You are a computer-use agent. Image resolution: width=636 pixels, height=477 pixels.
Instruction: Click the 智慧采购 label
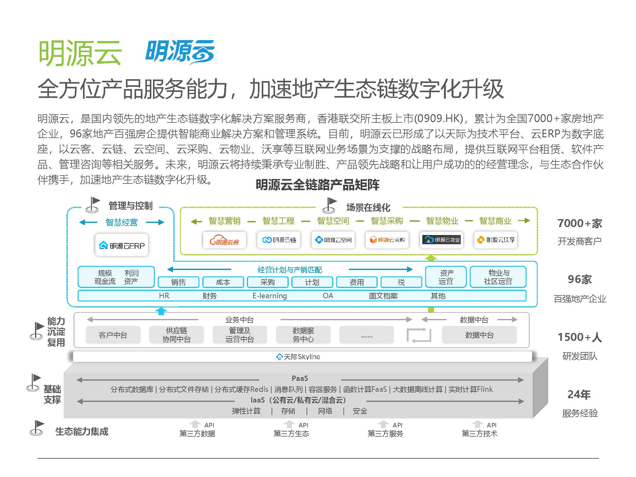pyautogui.click(x=387, y=221)
